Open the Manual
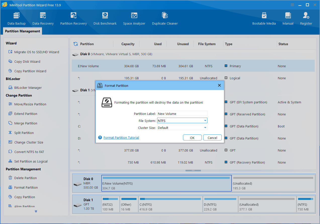This screenshot has height=224, width=320. tap(288, 19)
